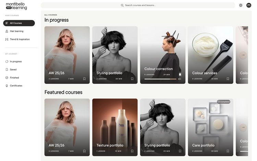The image size is (257, 161).
Task: Click "29 MIN" on Colour correction card
Action: (x=167, y=75)
